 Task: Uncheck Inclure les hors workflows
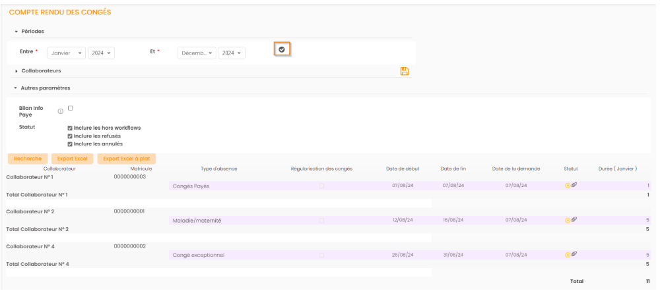click(x=71, y=128)
